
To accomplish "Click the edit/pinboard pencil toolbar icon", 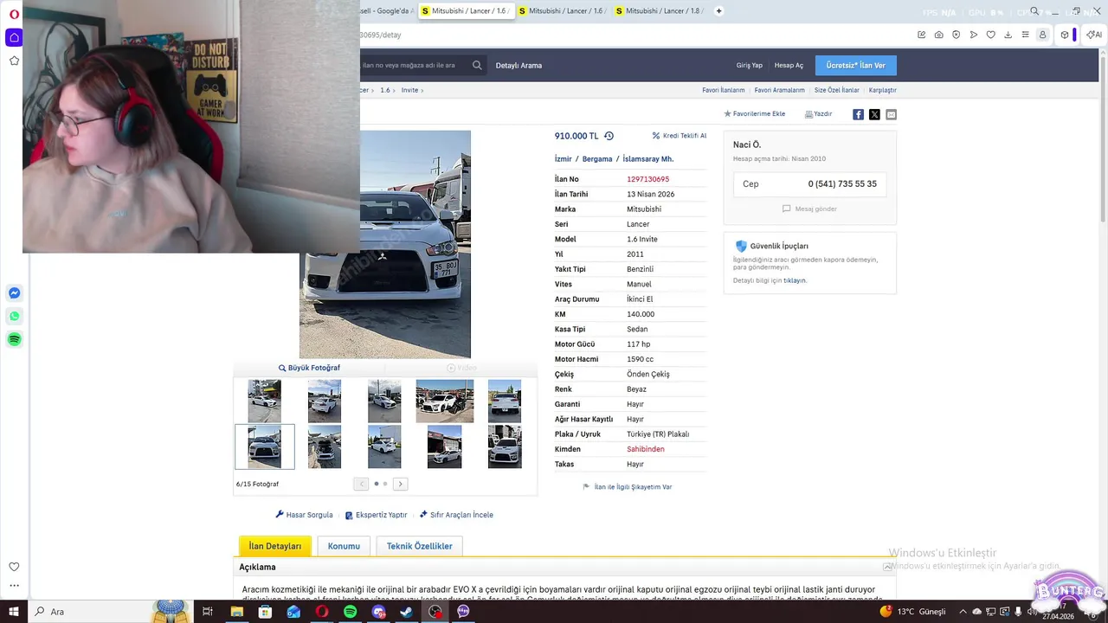I will (x=922, y=35).
